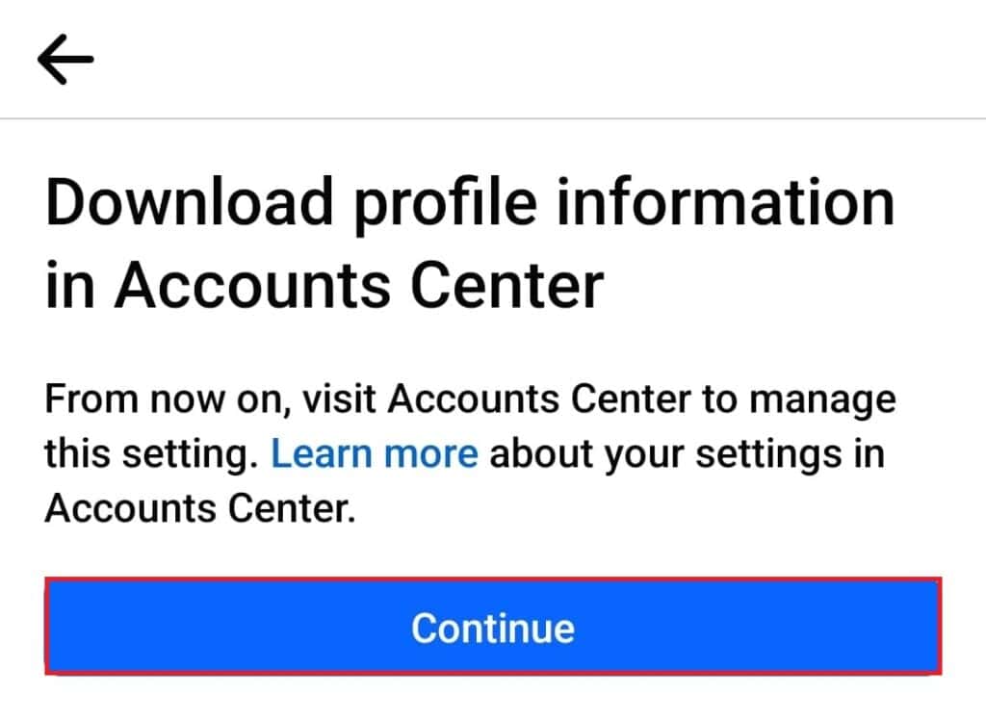Click the blue "Learn more" hyperlink text

[374, 453]
